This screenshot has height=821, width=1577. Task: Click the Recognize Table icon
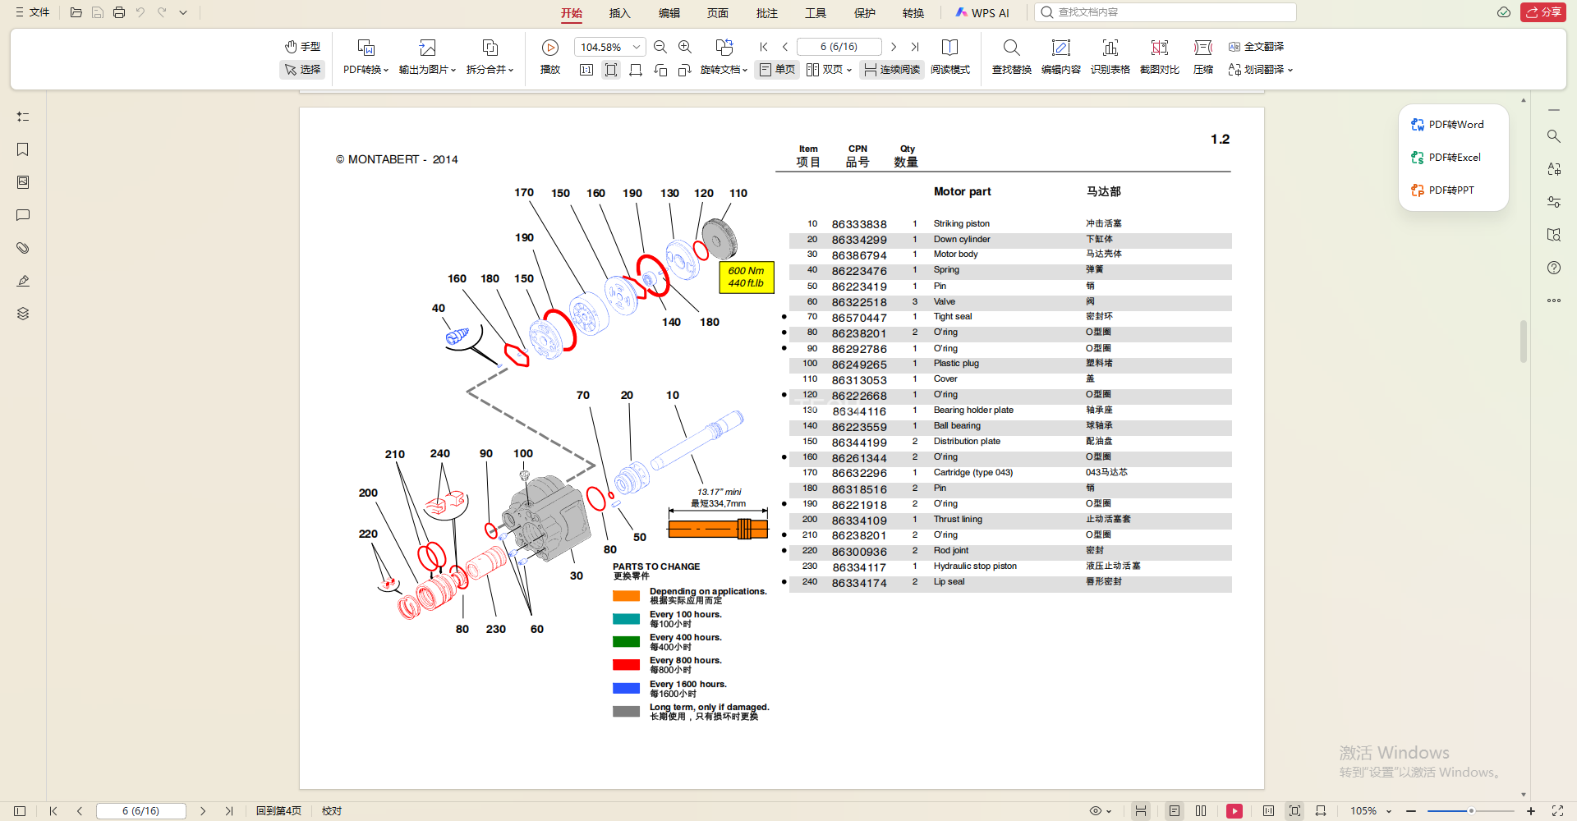pos(1110,48)
